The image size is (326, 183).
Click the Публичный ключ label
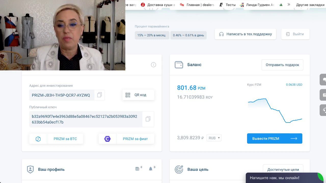(43, 107)
